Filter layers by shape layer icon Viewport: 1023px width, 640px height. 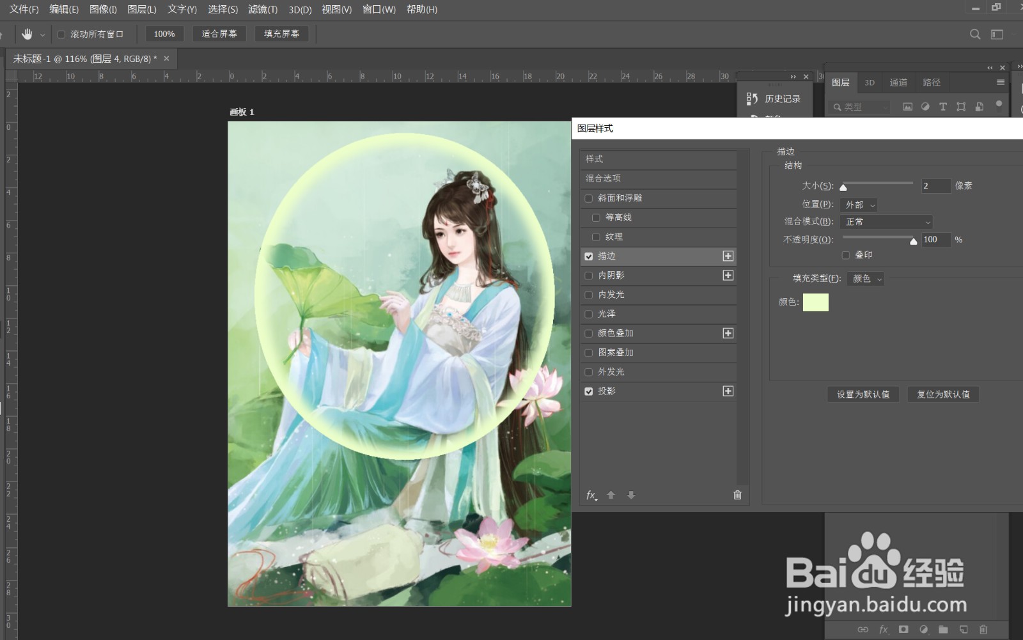[961, 107]
